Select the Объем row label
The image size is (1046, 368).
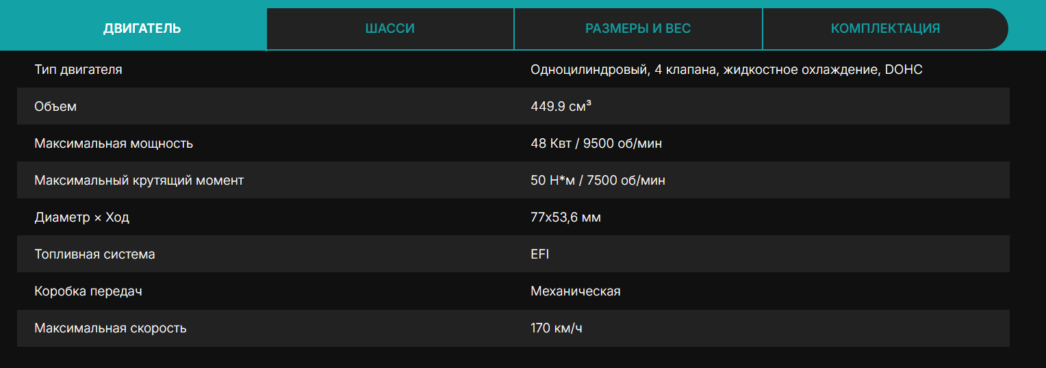coord(55,107)
